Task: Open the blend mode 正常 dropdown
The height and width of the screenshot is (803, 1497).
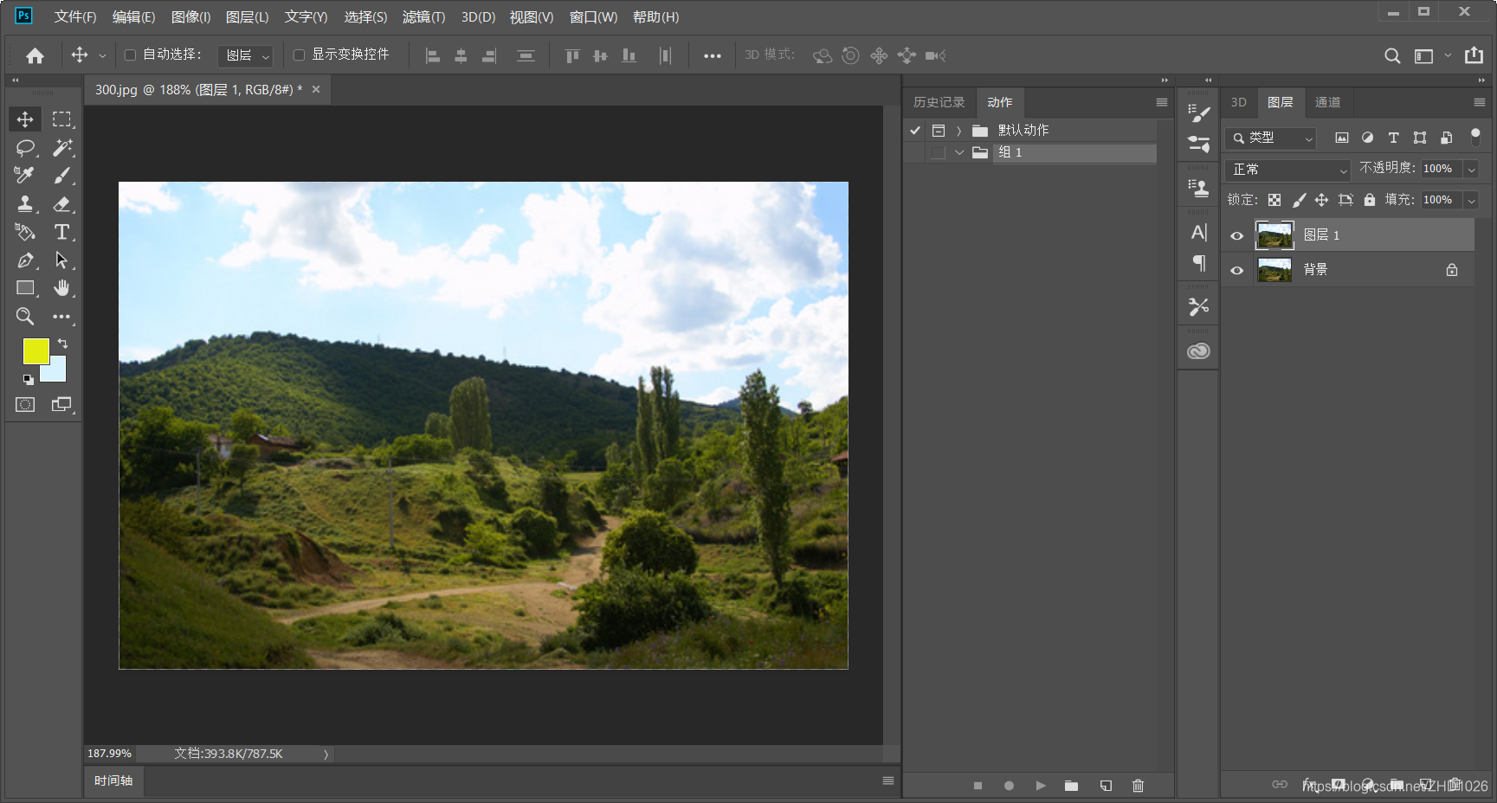Action: [1288, 170]
